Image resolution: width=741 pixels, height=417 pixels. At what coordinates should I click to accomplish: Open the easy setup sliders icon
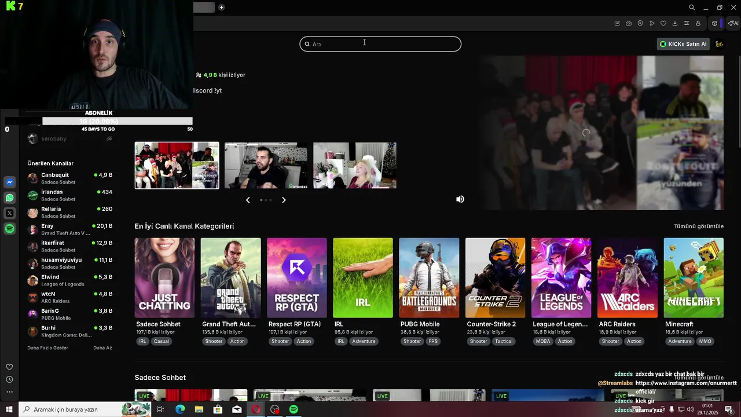(687, 23)
